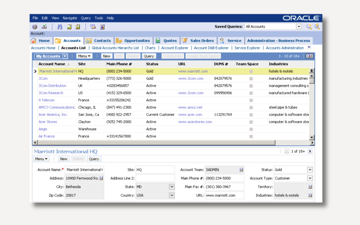Select the binoculars Search icon
The height and width of the screenshot is (225, 360).
click(x=59, y=27)
